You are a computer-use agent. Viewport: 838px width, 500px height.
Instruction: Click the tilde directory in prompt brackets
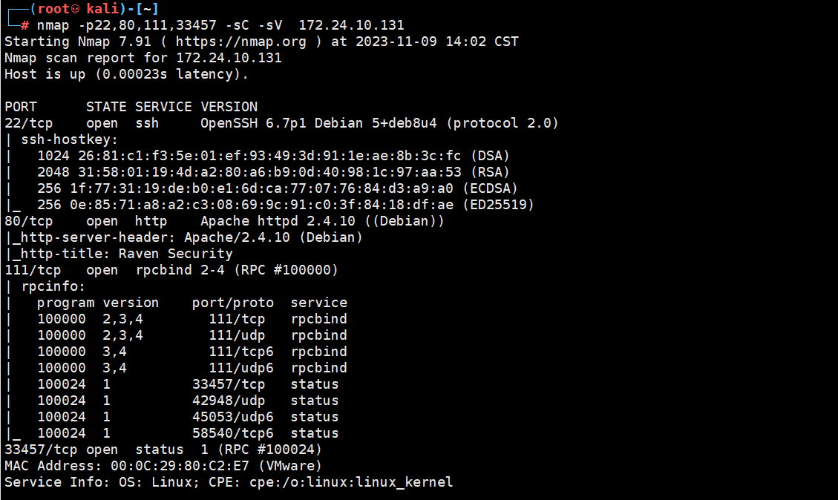(146, 9)
